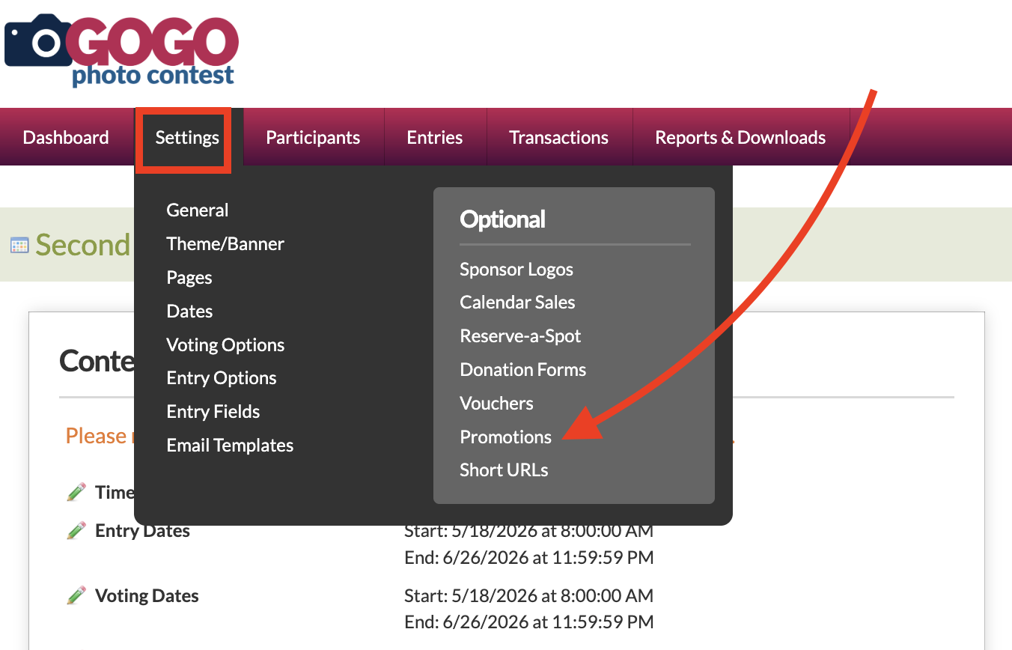Viewport: 1012px width, 650px height.
Task: Click Entry Dates end 6/26/2026 text
Action: pyautogui.click(x=528, y=558)
